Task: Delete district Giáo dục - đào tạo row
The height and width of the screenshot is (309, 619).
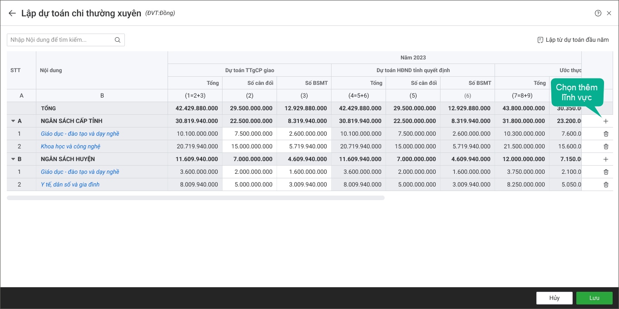Action: [x=605, y=172]
